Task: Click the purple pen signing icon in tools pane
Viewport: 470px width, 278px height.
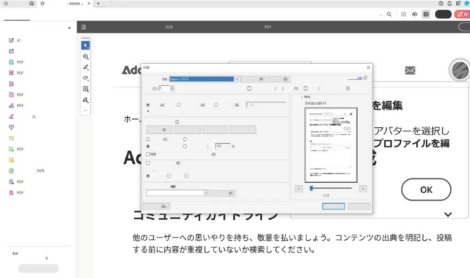Action: (x=11, y=116)
